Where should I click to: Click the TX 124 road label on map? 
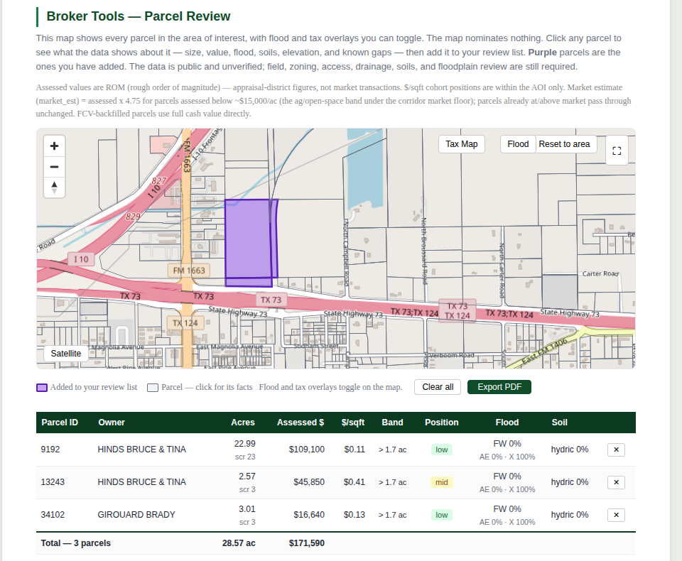click(x=185, y=323)
